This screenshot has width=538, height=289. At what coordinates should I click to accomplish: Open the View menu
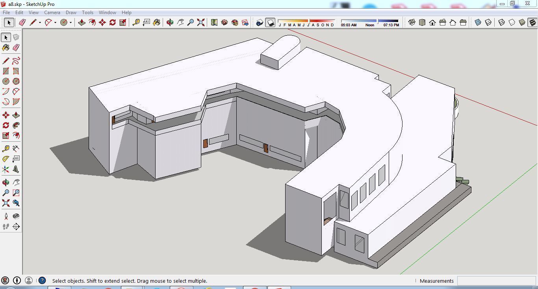coord(33,13)
